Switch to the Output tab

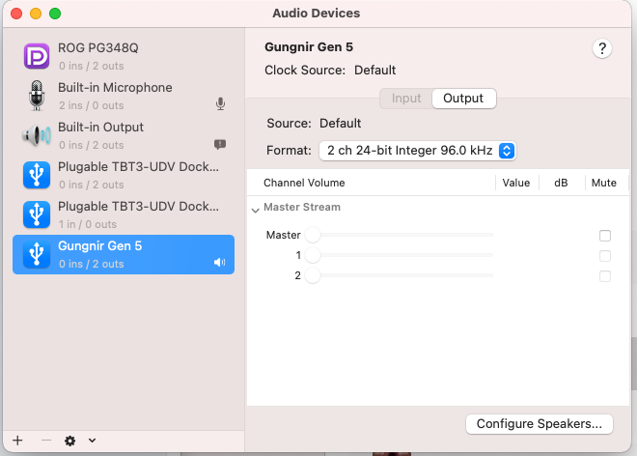coord(463,99)
